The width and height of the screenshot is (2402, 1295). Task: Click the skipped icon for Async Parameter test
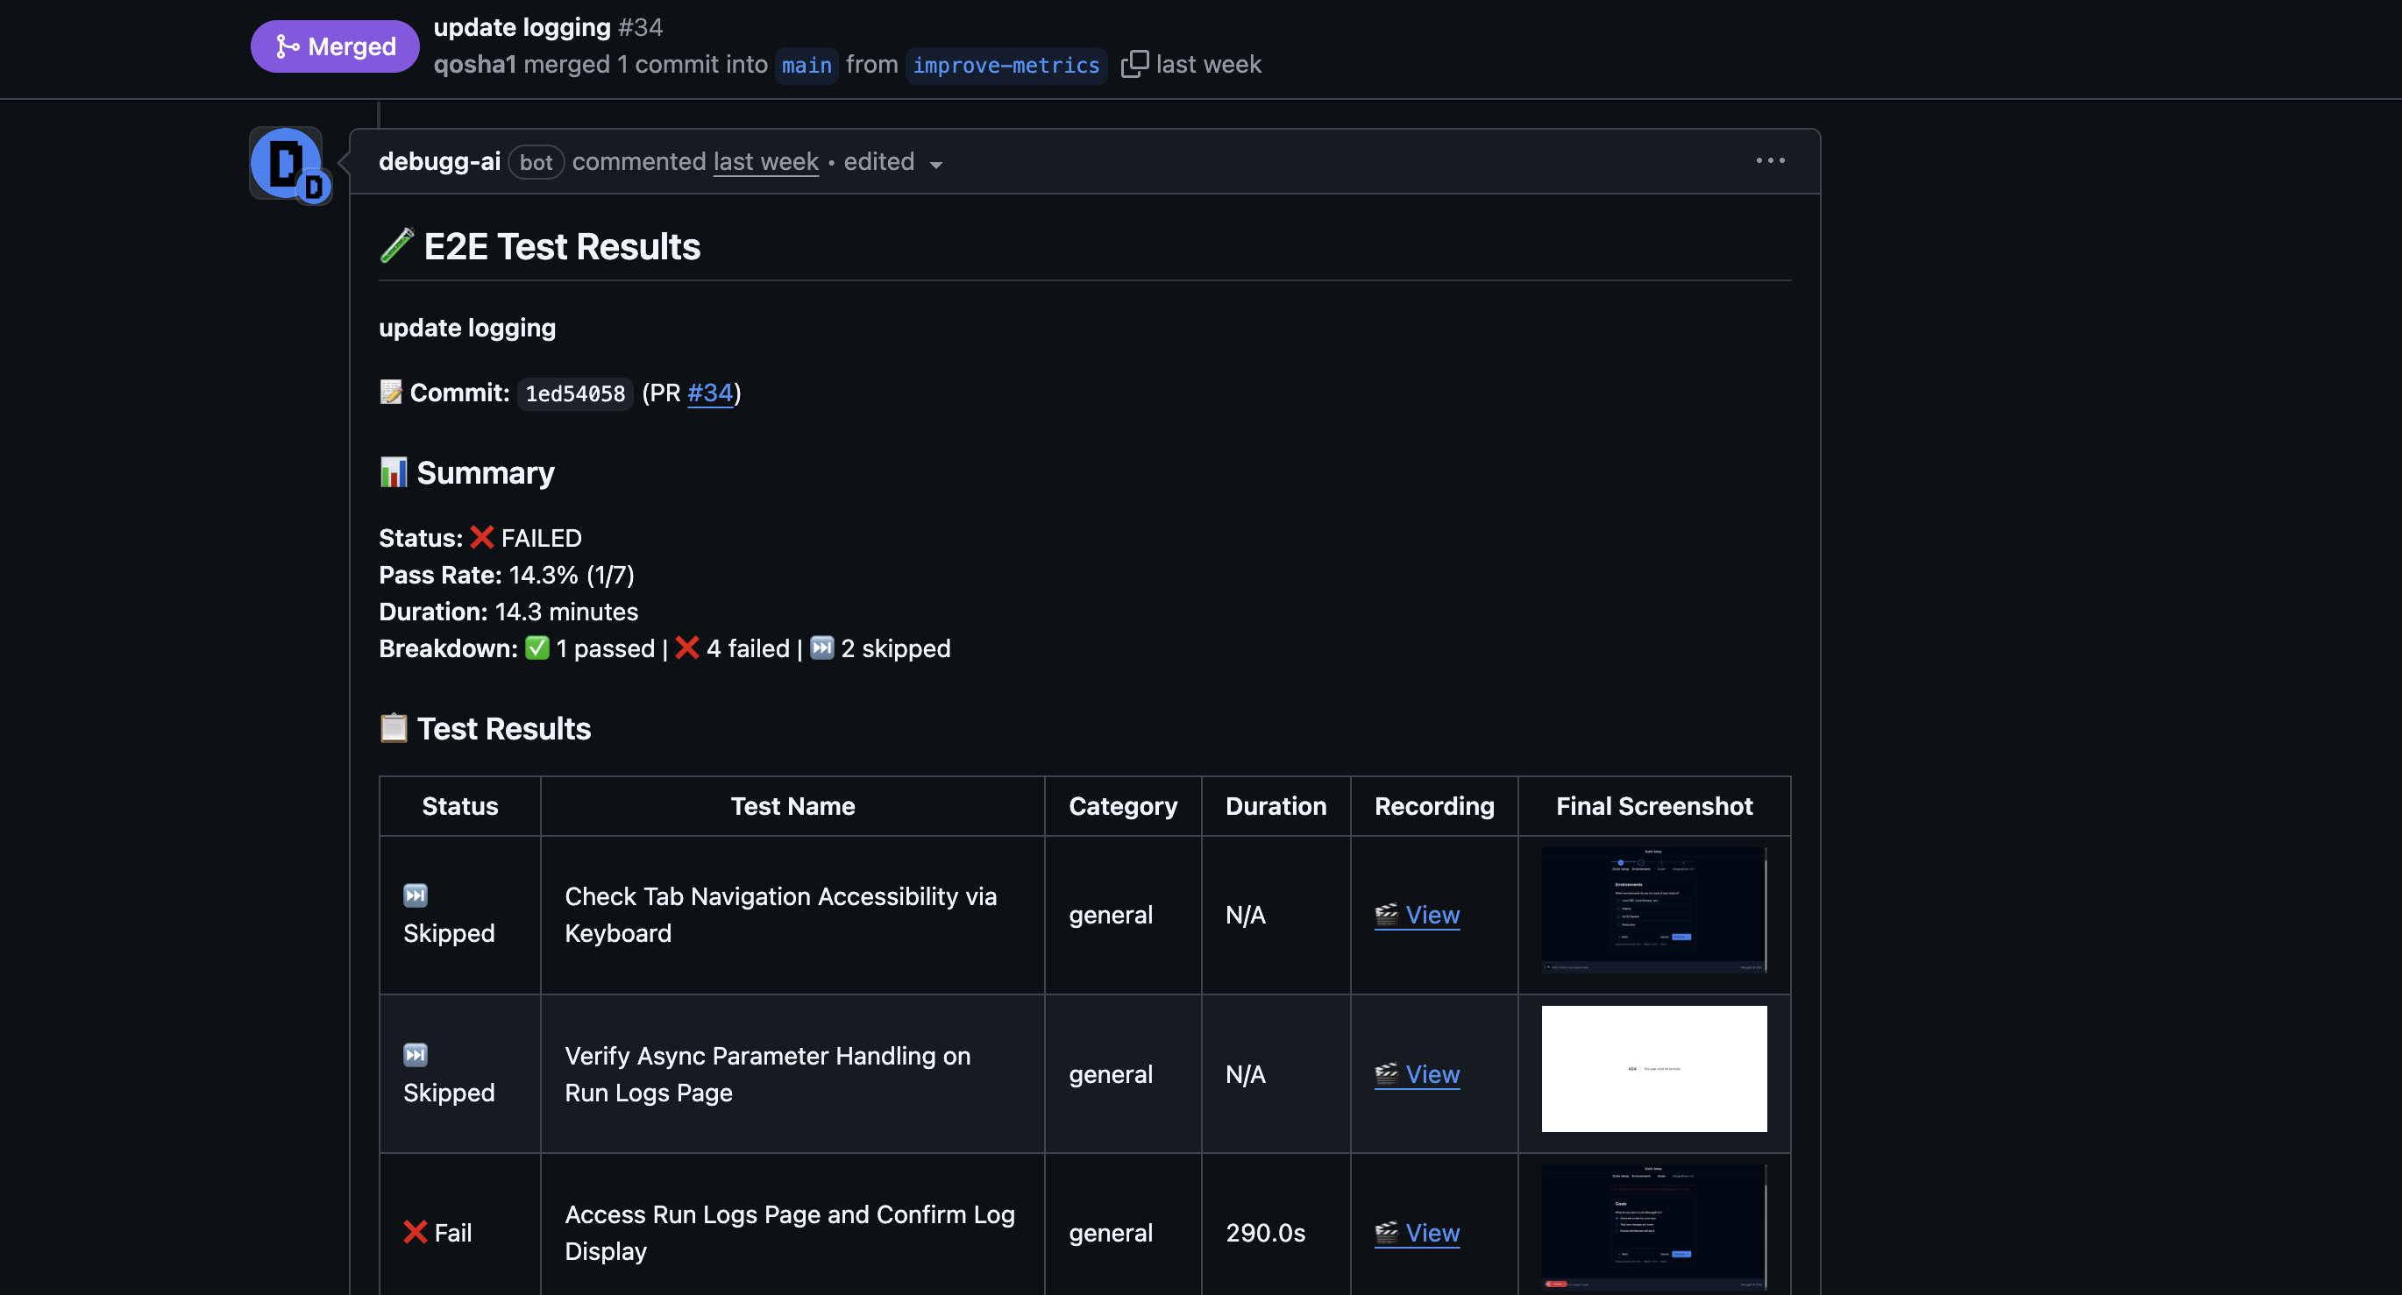[x=415, y=1055]
